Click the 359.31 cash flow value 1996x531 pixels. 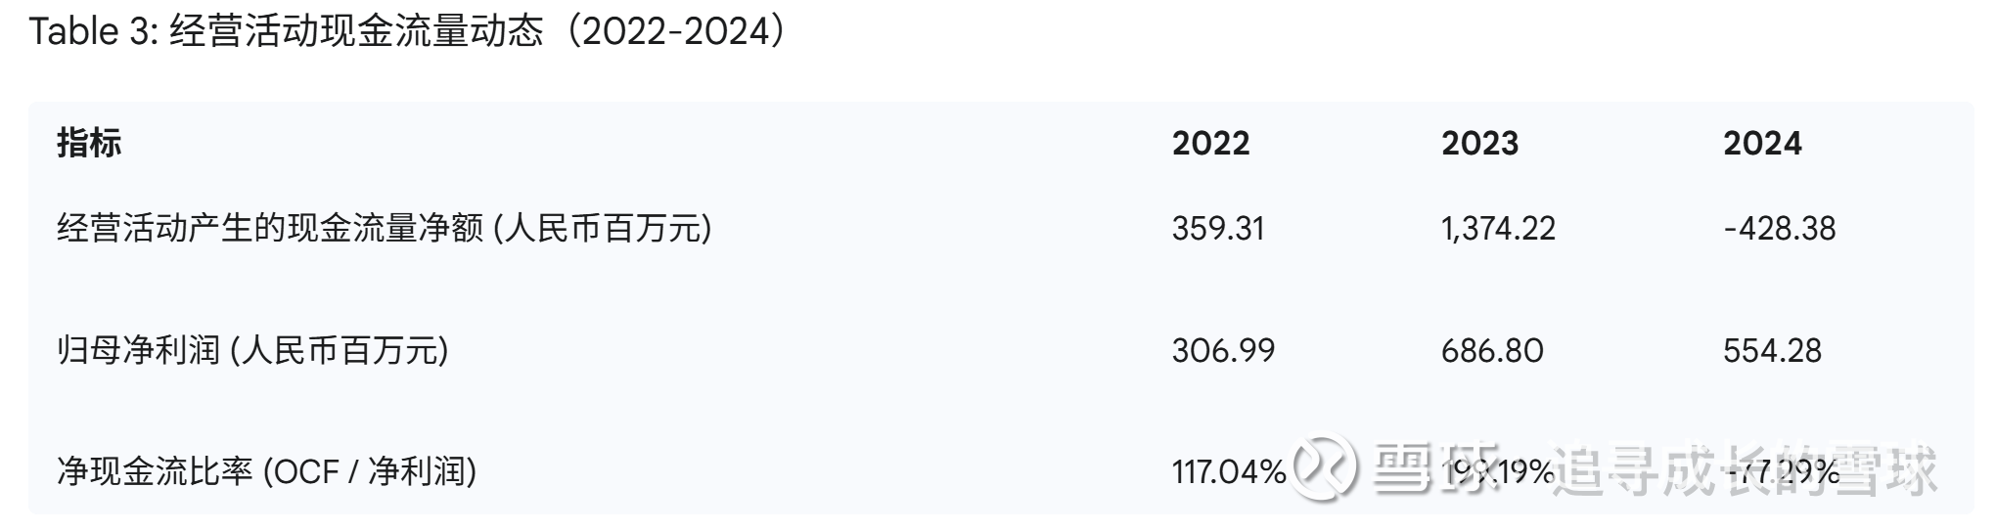[1218, 228]
